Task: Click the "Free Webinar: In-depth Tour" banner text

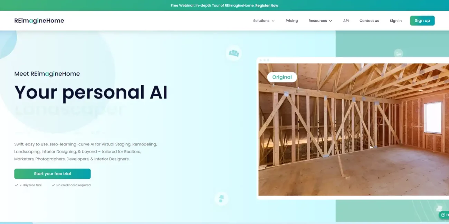Action: pyautogui.click(x=212, y=6)
